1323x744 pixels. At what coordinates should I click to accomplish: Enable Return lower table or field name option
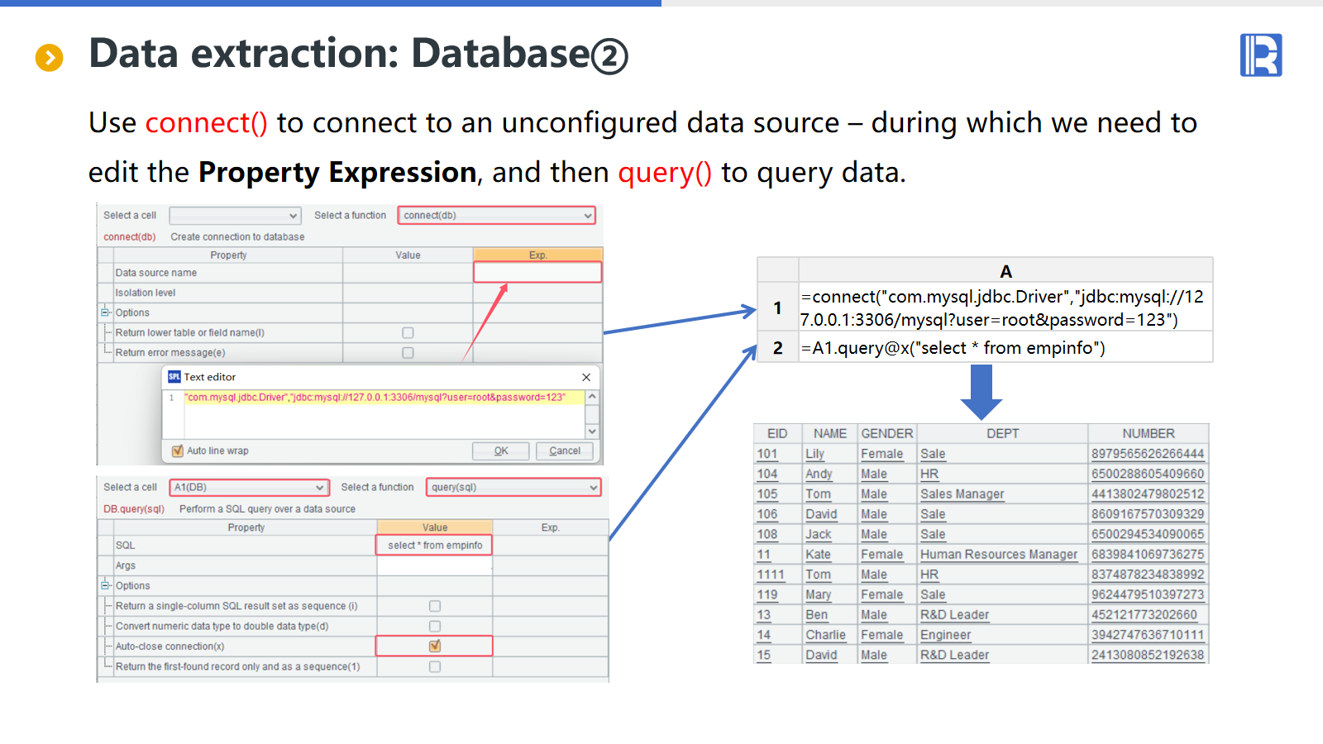pos(408,333)
